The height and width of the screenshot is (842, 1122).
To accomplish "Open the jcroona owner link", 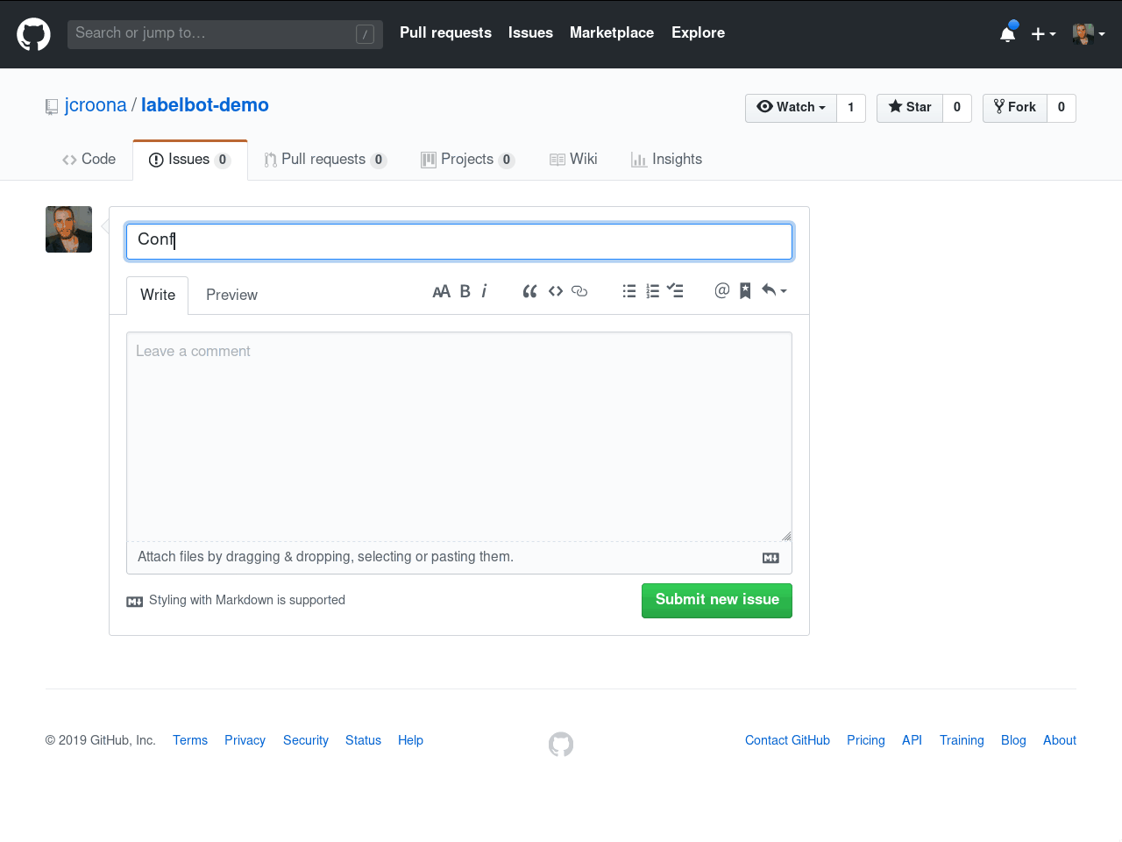I will click(x=96, y=105).
